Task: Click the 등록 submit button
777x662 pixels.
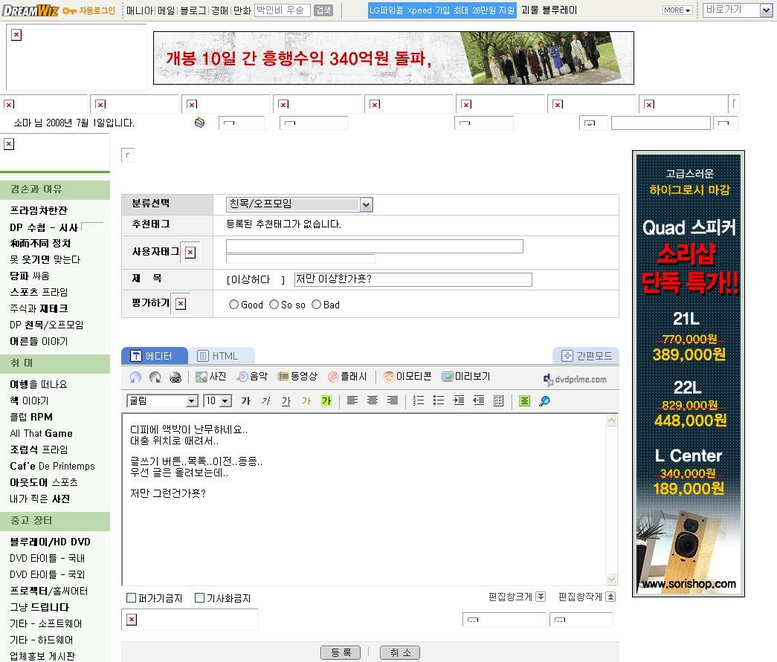Action: [341, 652]
